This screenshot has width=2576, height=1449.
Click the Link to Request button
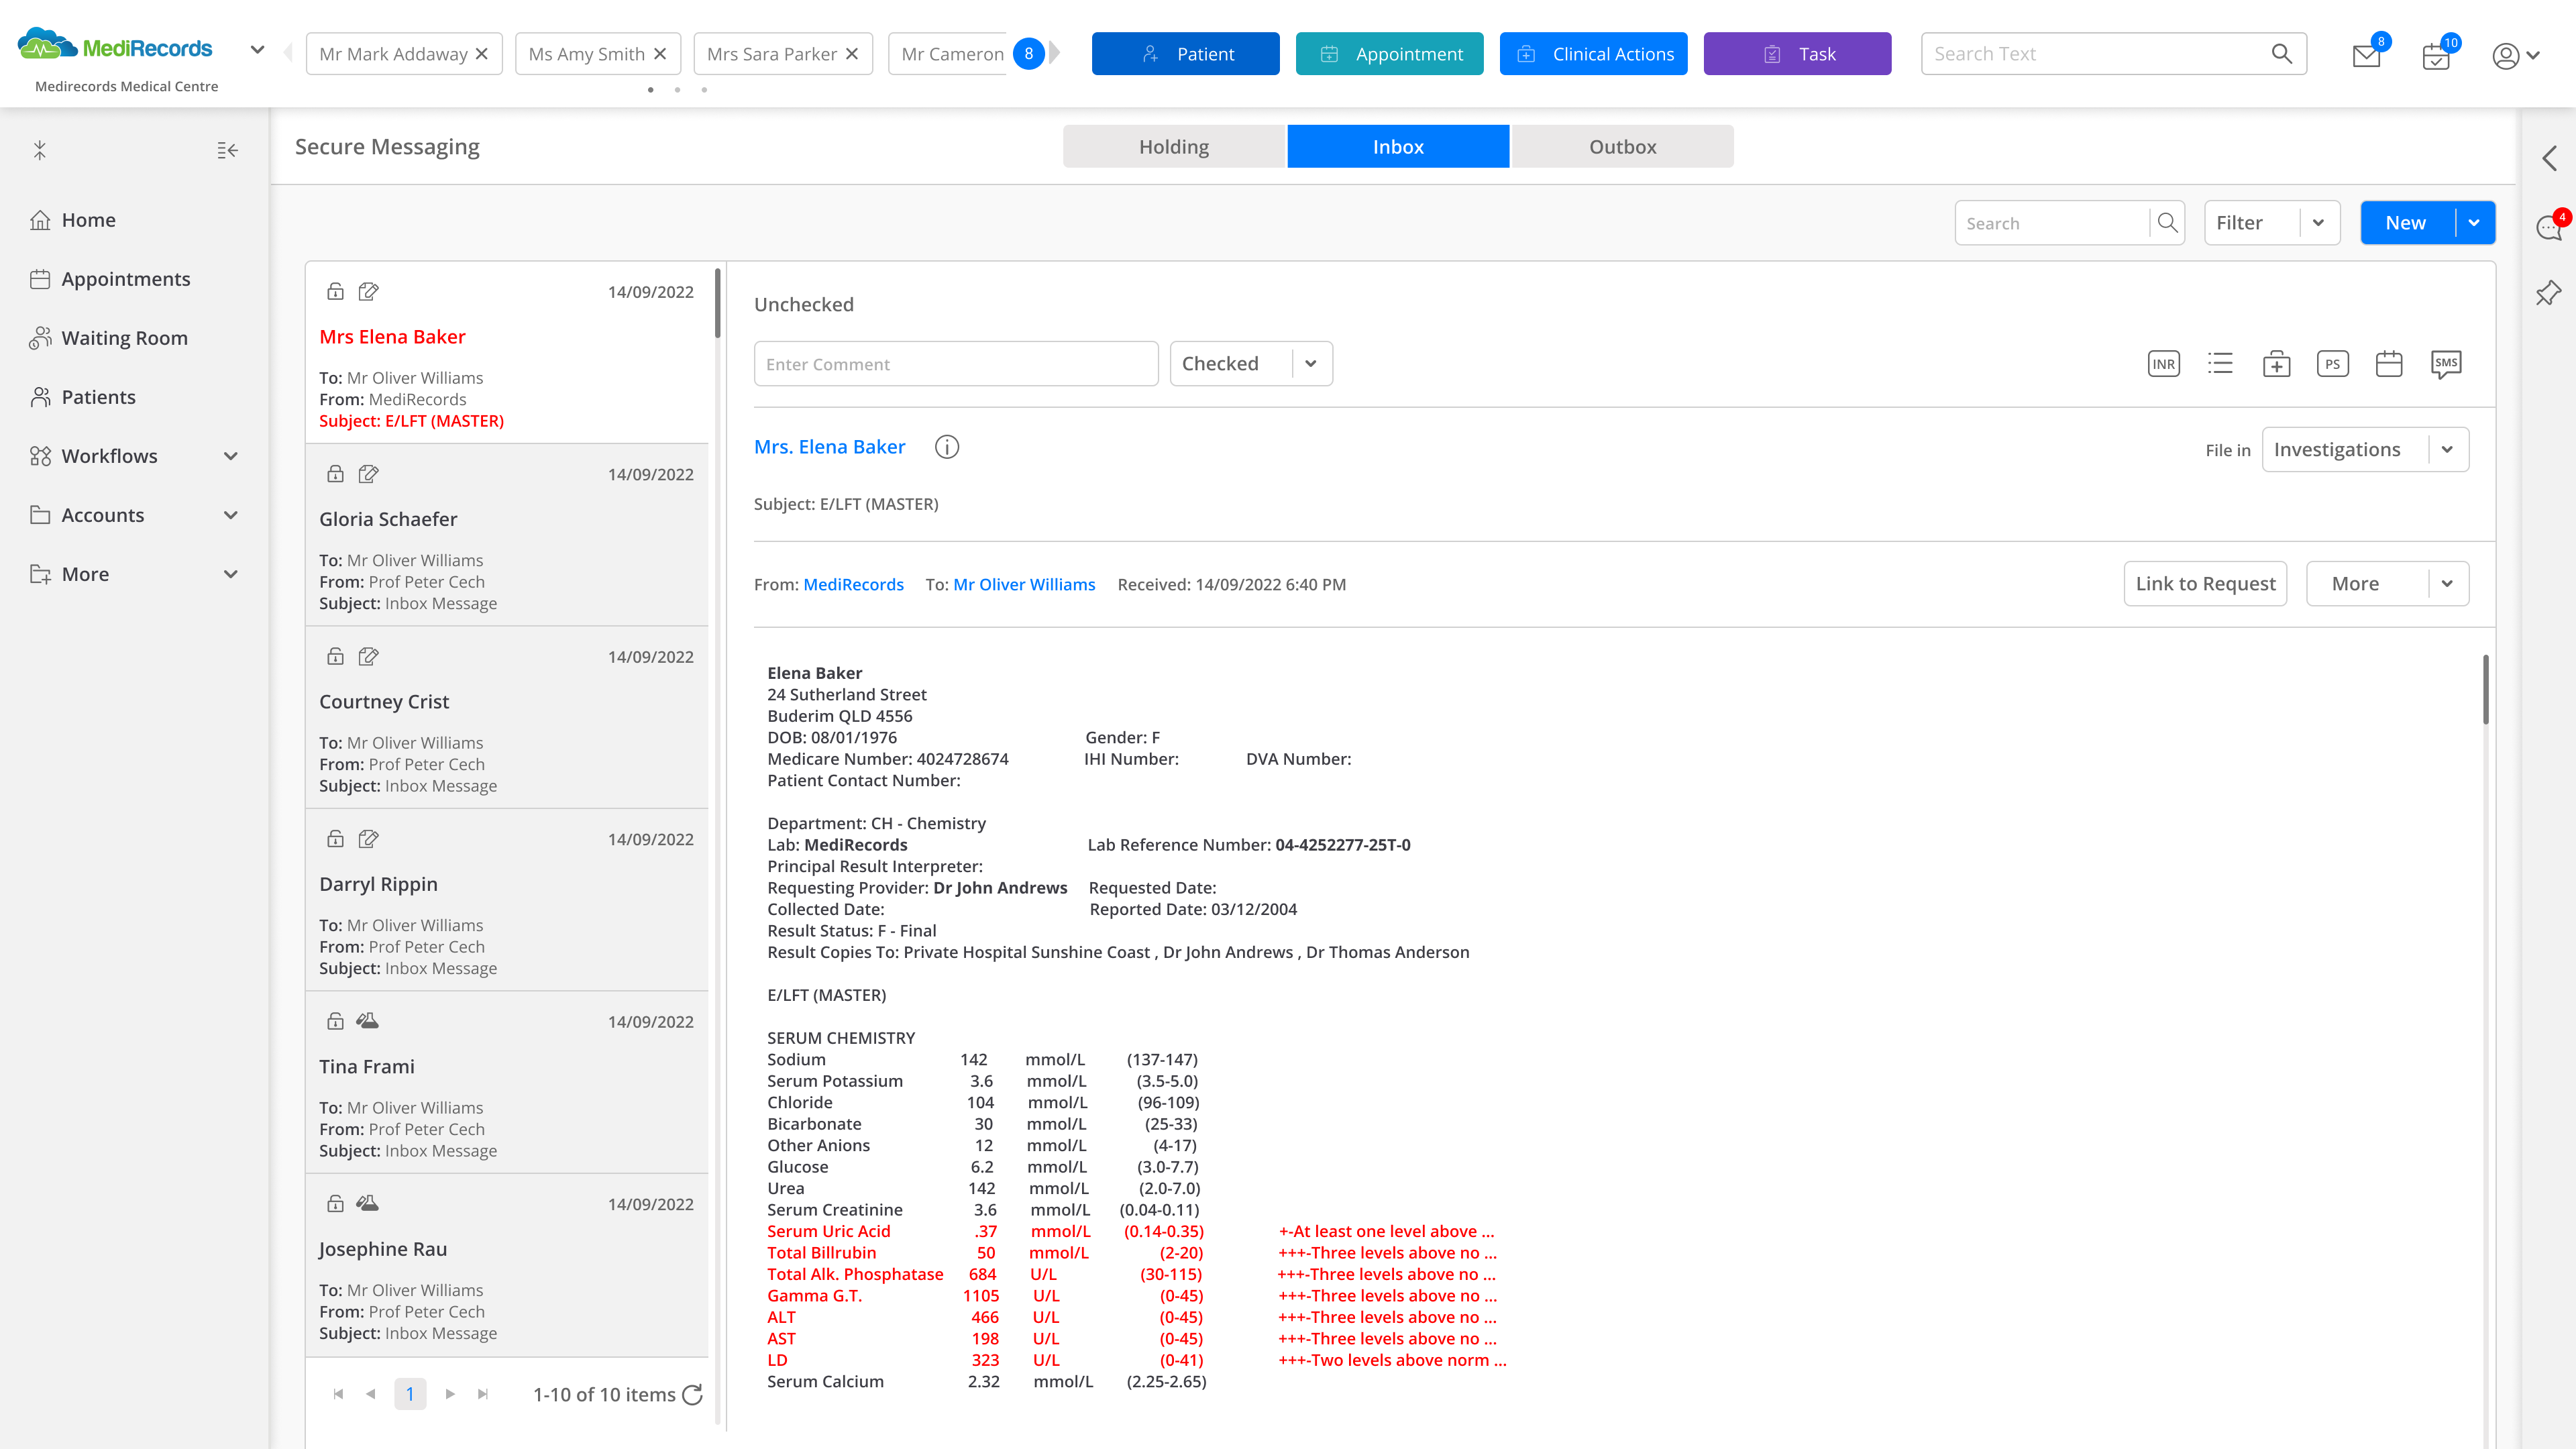pyautogui.click(x=2204, y=584)
